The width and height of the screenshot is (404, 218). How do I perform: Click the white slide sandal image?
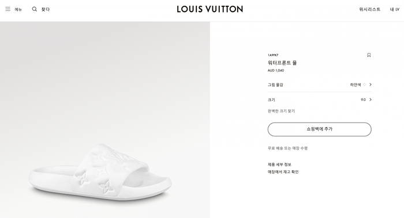[x=100, y=172]
